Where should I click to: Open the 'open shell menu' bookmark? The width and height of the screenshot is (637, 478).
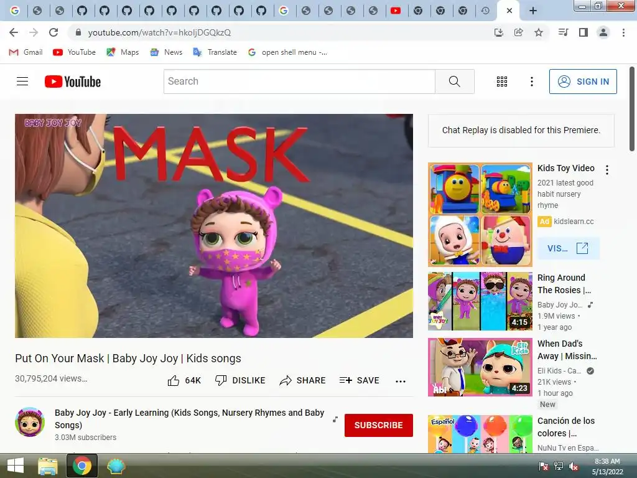pos(287,52)
